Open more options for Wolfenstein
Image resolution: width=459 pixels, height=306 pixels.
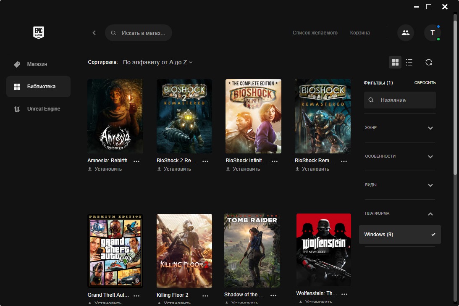[344, 294]
